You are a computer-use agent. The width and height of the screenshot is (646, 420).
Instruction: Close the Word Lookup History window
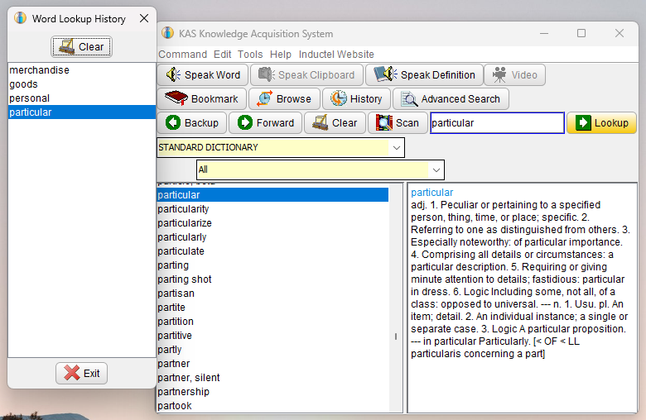coord(144,18)
